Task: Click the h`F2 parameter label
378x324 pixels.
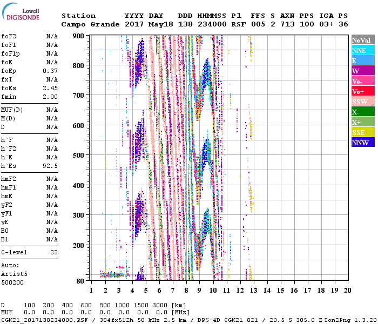Action: (9, 148)
